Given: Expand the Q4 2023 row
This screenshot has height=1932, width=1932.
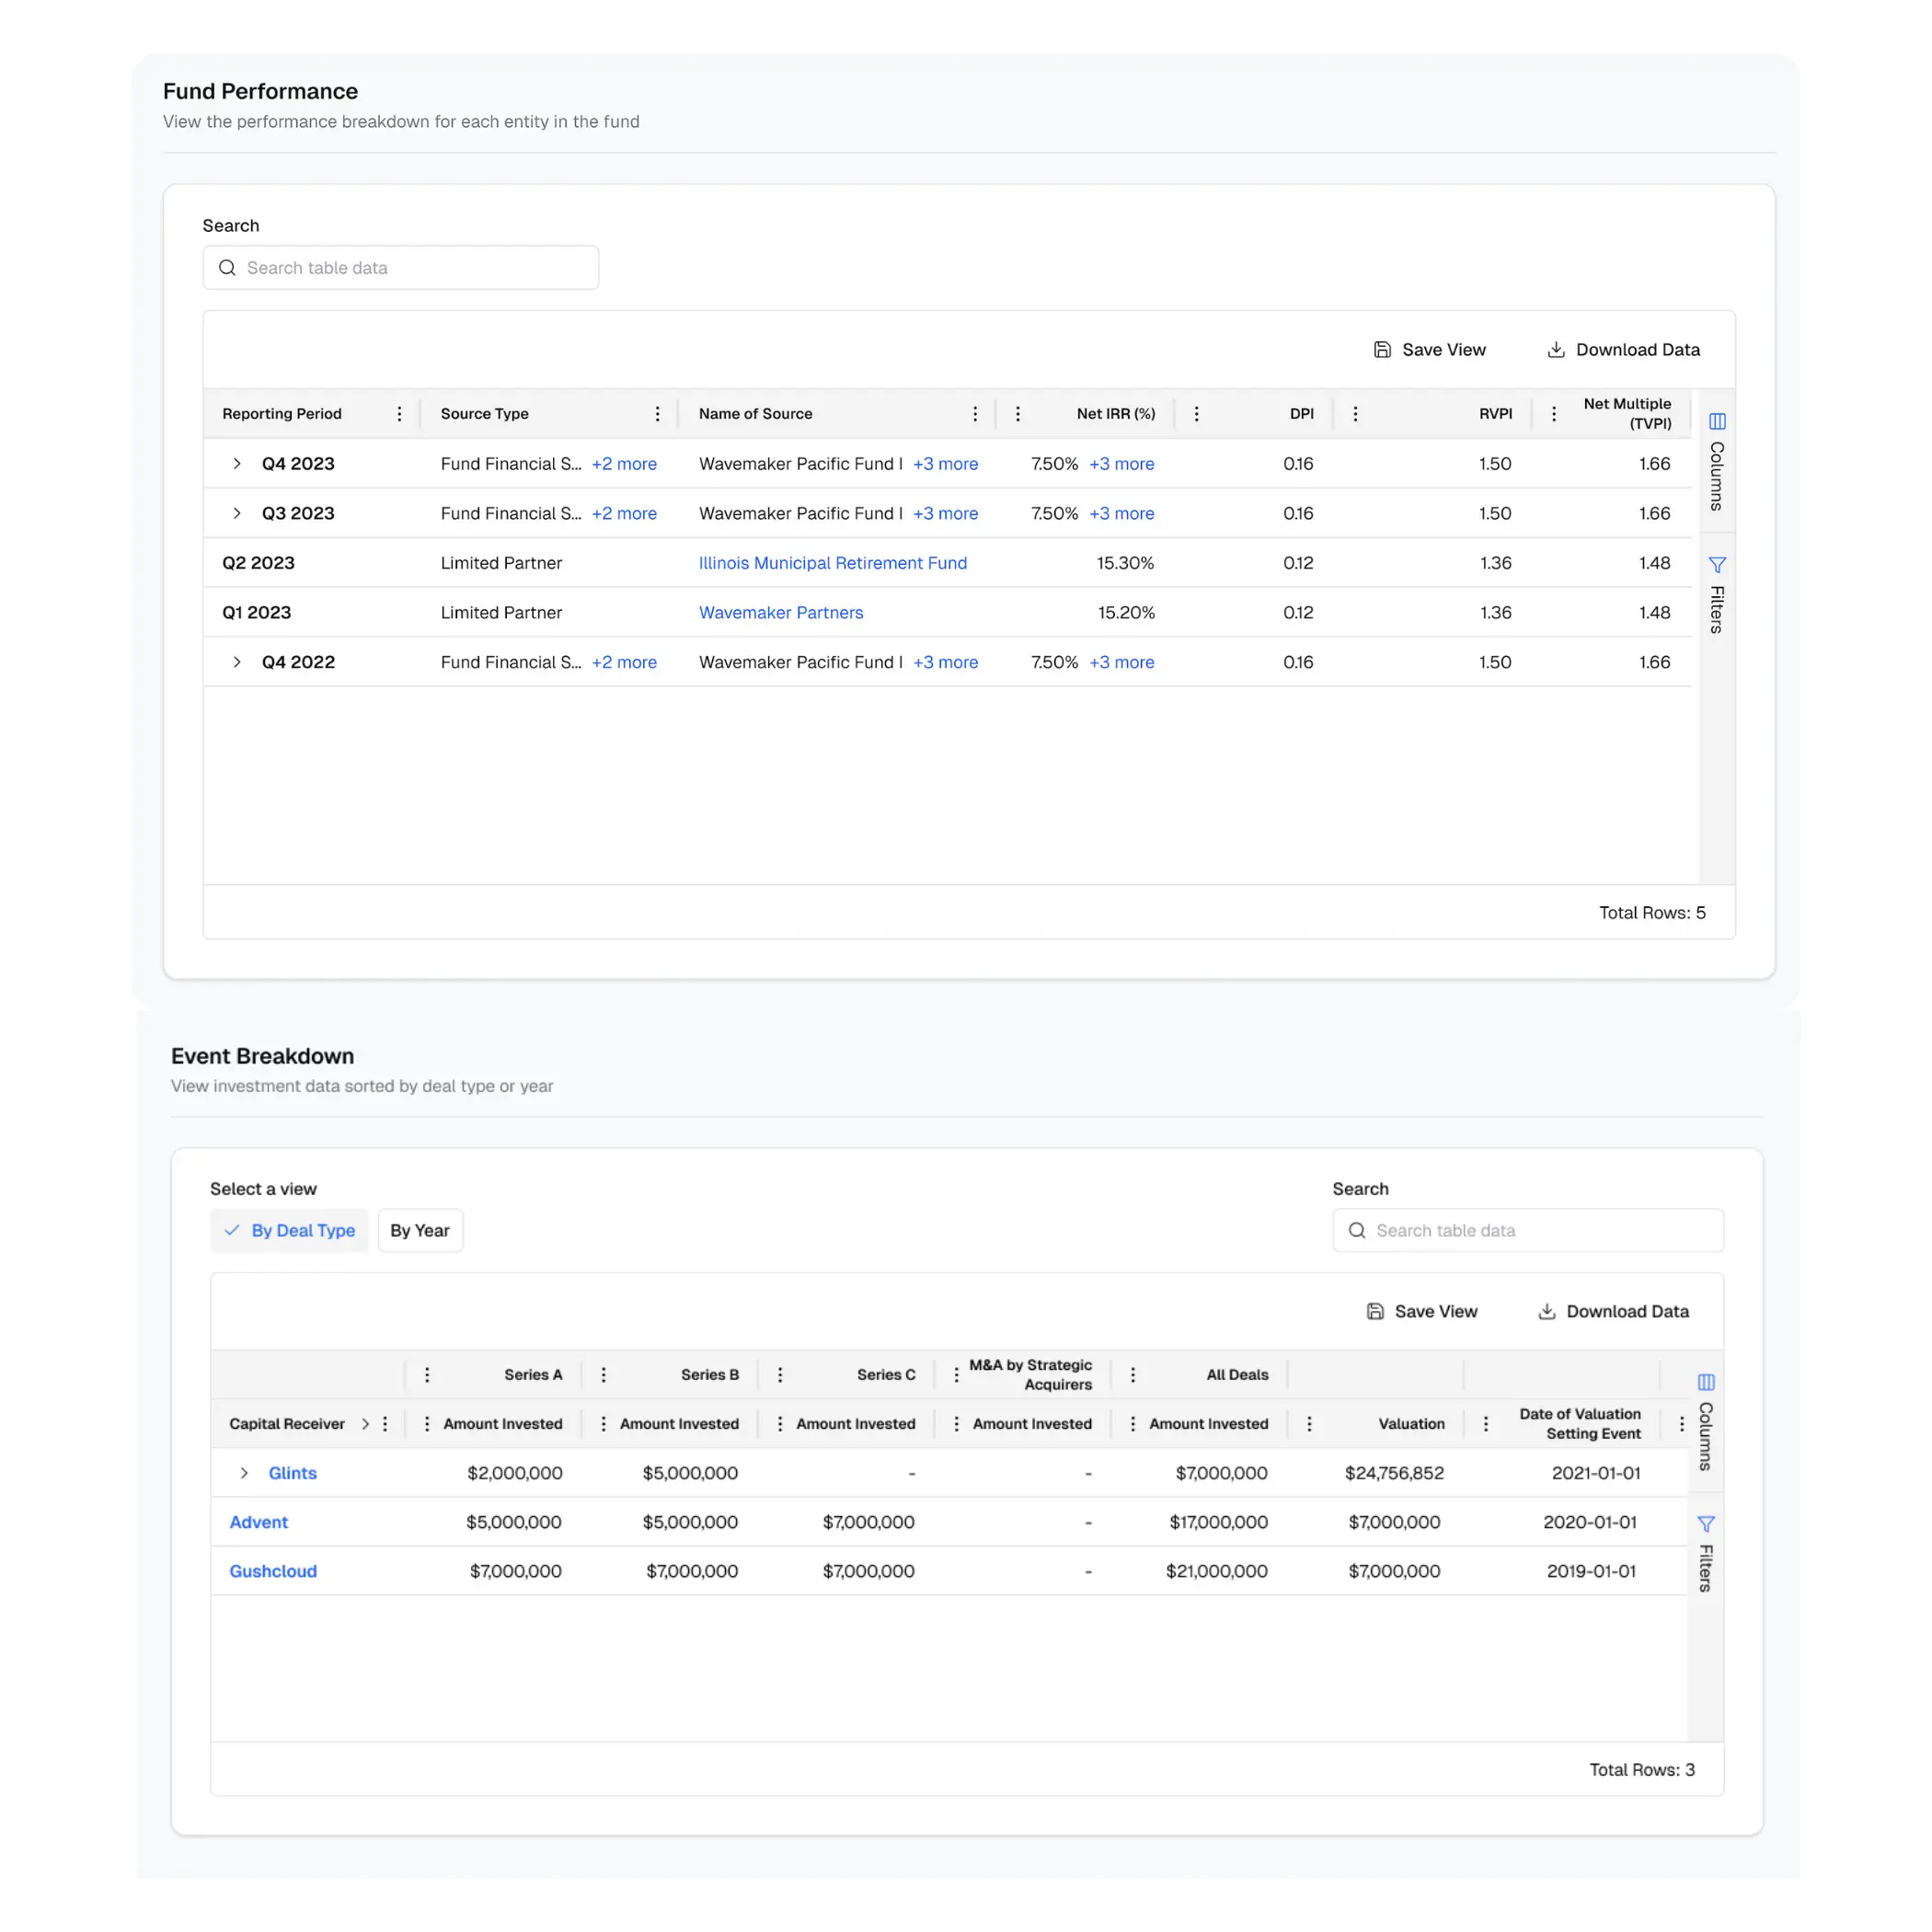Looking at the screenshot, I should (237, 464).
